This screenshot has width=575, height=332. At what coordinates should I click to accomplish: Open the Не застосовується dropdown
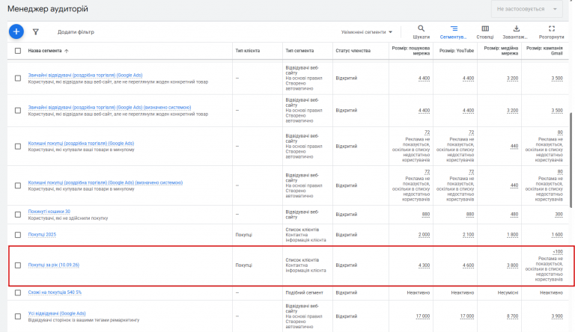[526, 9]
